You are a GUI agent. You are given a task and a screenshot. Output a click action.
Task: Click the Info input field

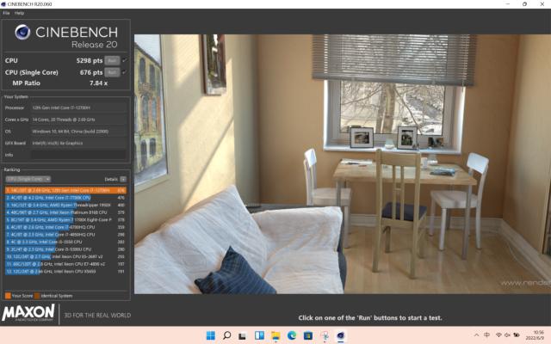(x=78, y=155)
